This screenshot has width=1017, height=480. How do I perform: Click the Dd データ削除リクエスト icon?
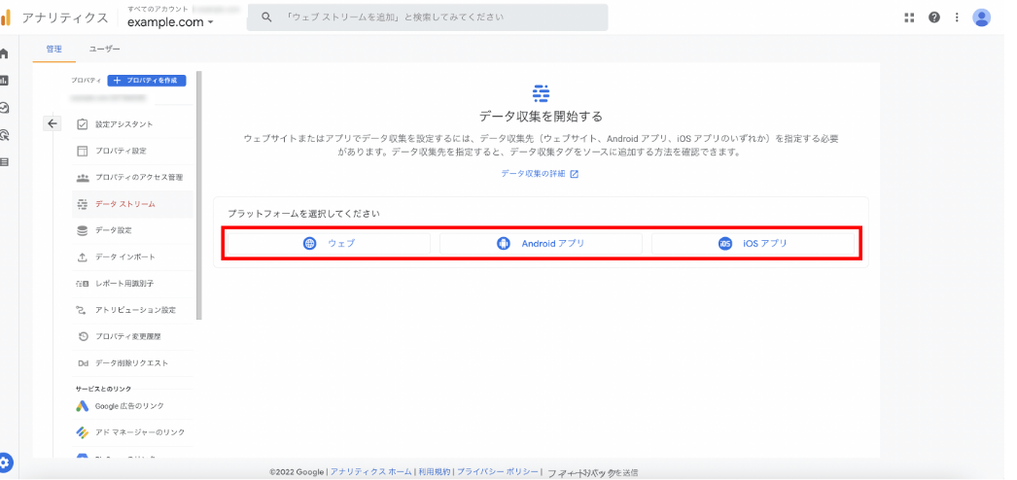click(x=83, y=362)
